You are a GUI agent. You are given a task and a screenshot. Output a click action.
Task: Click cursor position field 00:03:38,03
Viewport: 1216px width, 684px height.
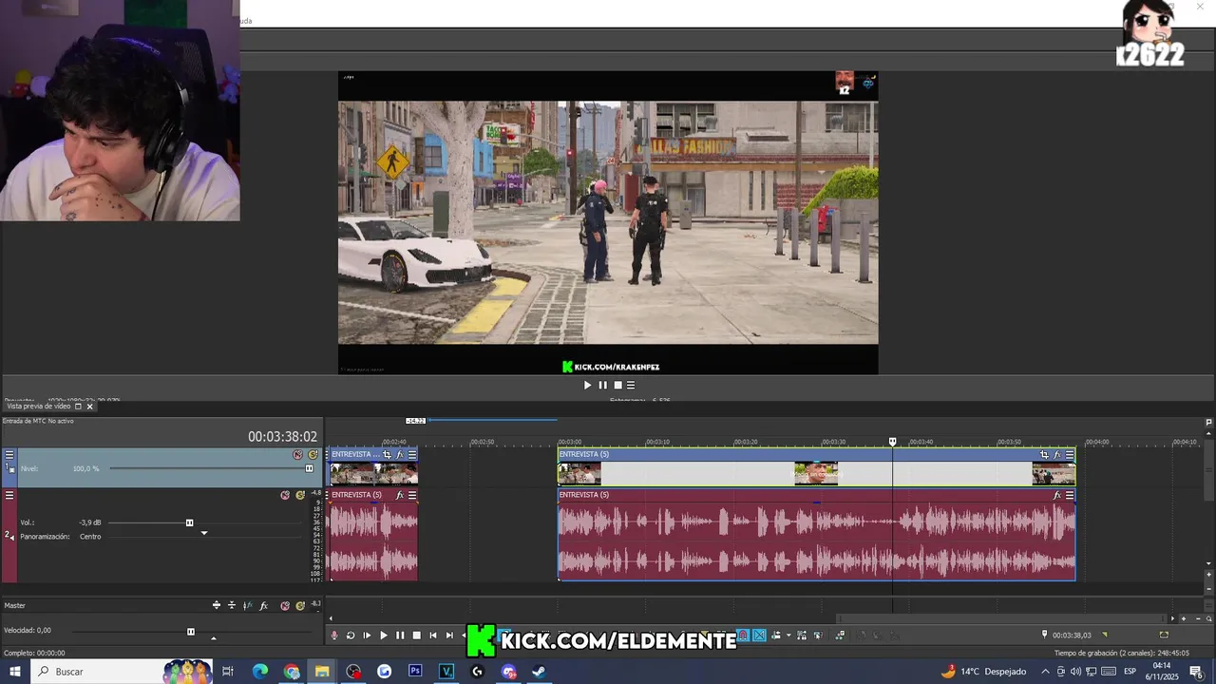[x=1072, y=635]
